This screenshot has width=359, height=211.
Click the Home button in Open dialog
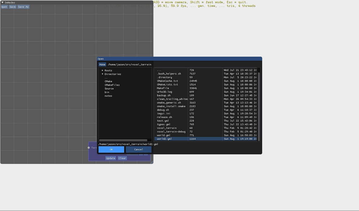(102, 65)
